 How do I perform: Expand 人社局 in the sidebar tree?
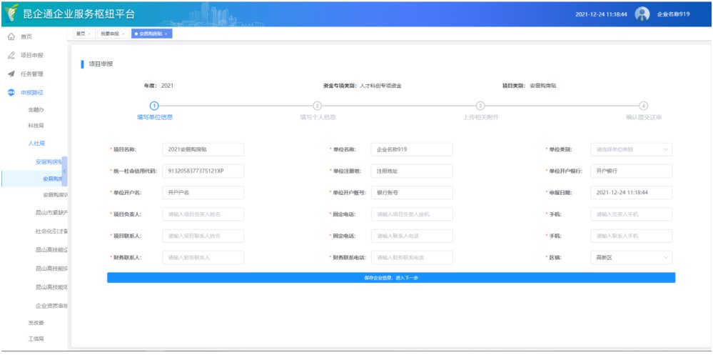click(x=36, y=144)
